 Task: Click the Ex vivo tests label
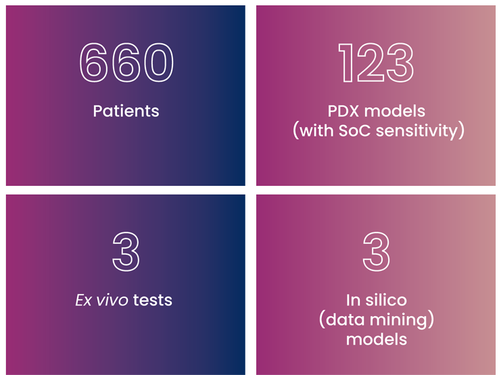click(x=124, y=300)
